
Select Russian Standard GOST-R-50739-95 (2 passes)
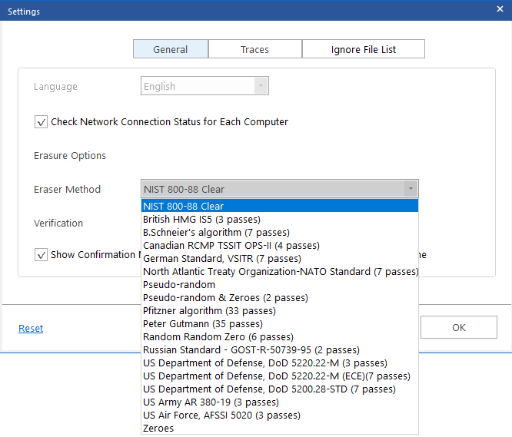pyautogui.click(x=280, y=349)
